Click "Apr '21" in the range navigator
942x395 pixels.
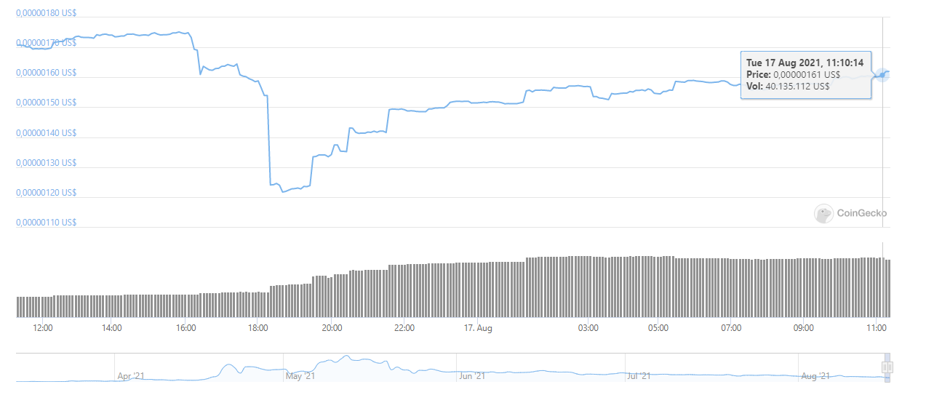(x=132, y=376)
